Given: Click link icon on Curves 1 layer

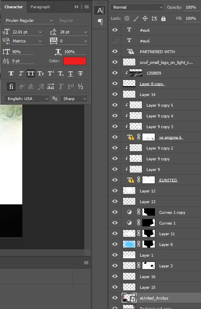Looking at the screenshot, I should tap(139, 222).
